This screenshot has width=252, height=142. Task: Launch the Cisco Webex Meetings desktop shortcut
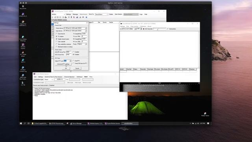[x=23, y=39]
